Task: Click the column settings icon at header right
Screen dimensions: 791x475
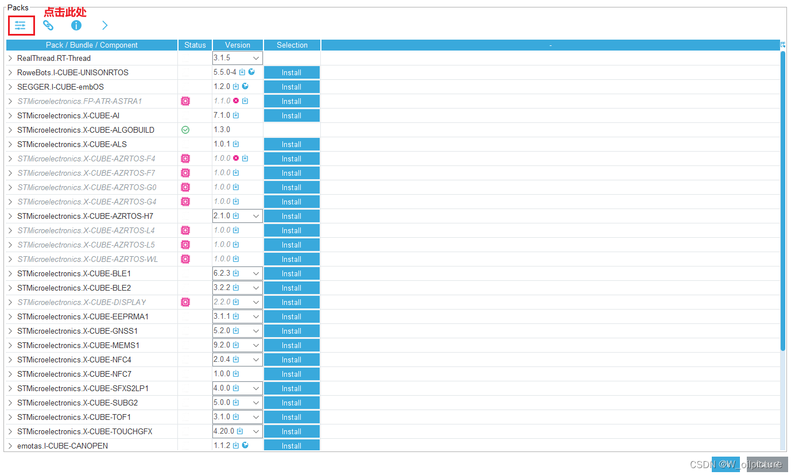Action: coord(783,45)
